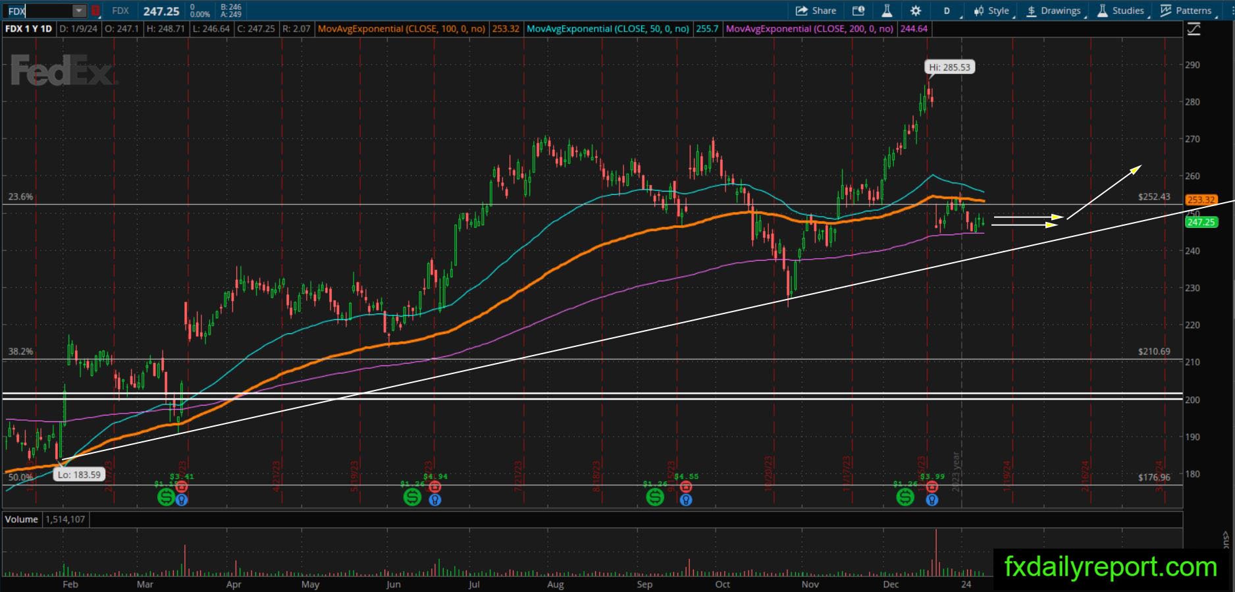Image resolution: width=1235 pixels, height=592 pixels.
Task: Click the 255.7 moving average value
Action: pos(707,29)
